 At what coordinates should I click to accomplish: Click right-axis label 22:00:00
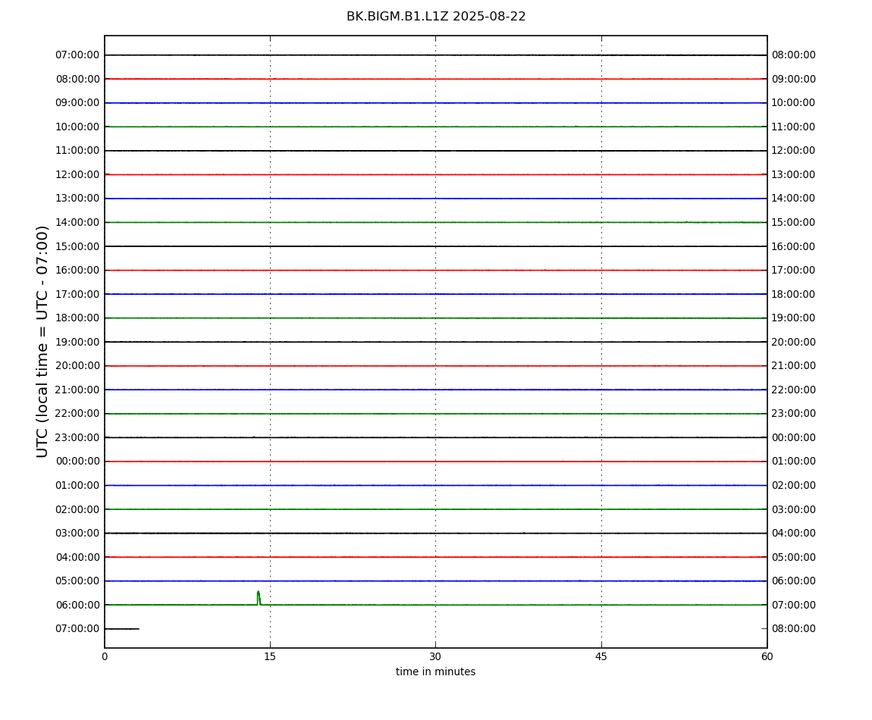coord(794,390)
